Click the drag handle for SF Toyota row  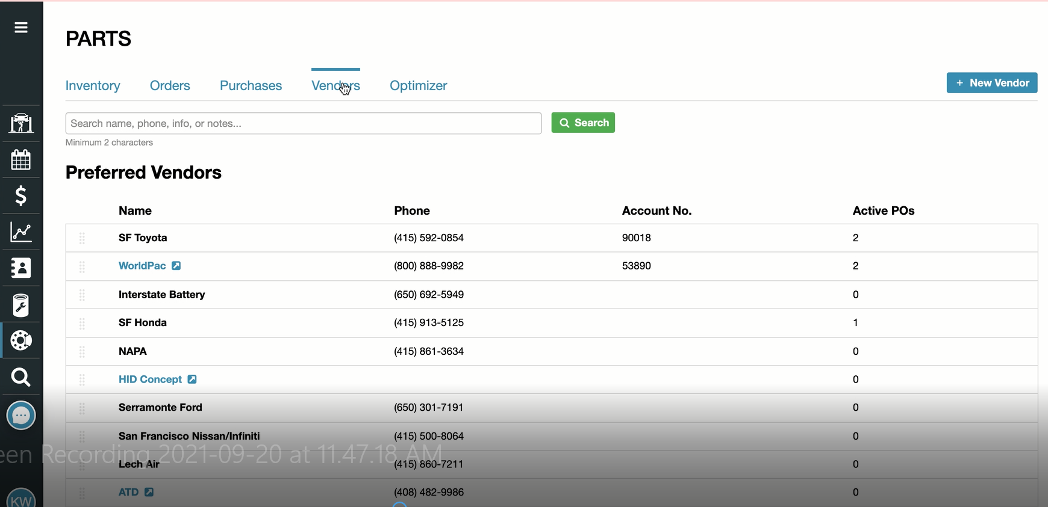83,238
